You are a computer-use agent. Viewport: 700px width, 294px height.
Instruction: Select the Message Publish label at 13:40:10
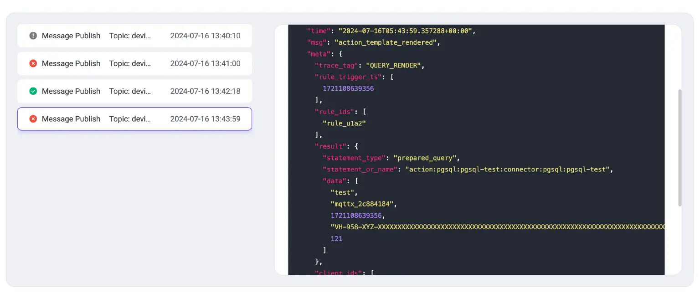[x=71, y=36]
